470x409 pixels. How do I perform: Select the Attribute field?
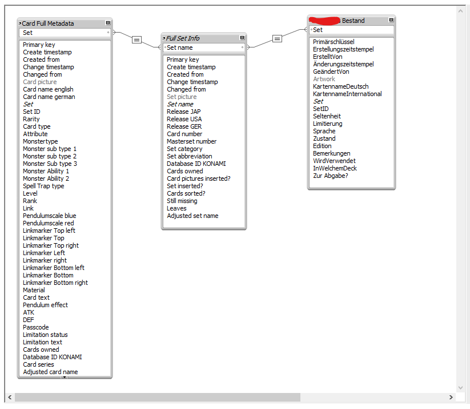pos(35,134)
